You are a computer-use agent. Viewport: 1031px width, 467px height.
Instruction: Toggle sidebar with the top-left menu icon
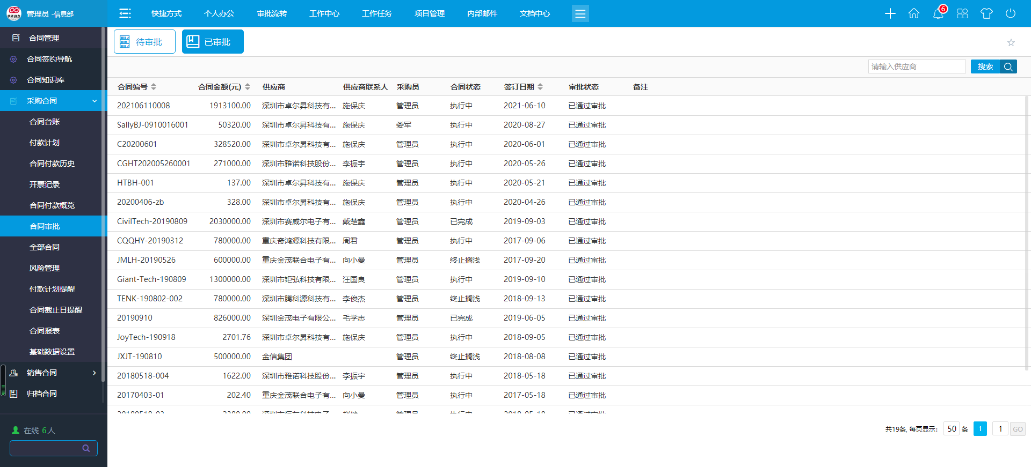click(x=125, y=13)
